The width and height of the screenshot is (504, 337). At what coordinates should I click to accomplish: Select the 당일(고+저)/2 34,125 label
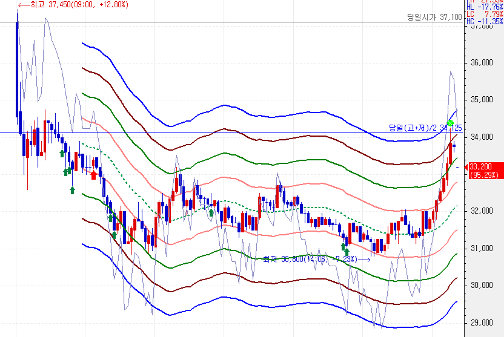tap(425, 128)
